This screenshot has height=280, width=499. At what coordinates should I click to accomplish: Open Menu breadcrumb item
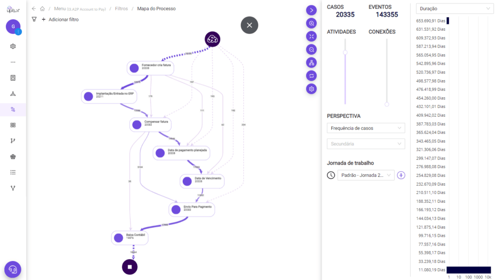[x=60, y=9]
